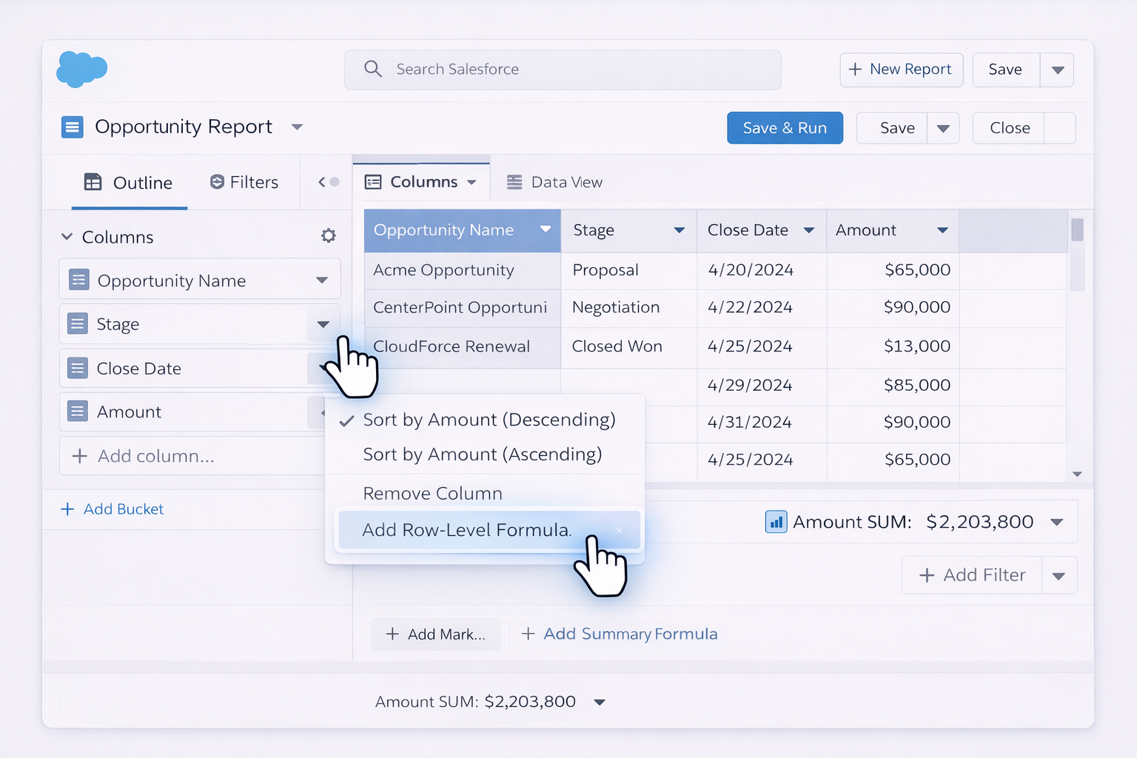Click the Save button next to Save & Run
Image resolution: width=1137 pixels, height=758 pixels.
pos(892,128)
